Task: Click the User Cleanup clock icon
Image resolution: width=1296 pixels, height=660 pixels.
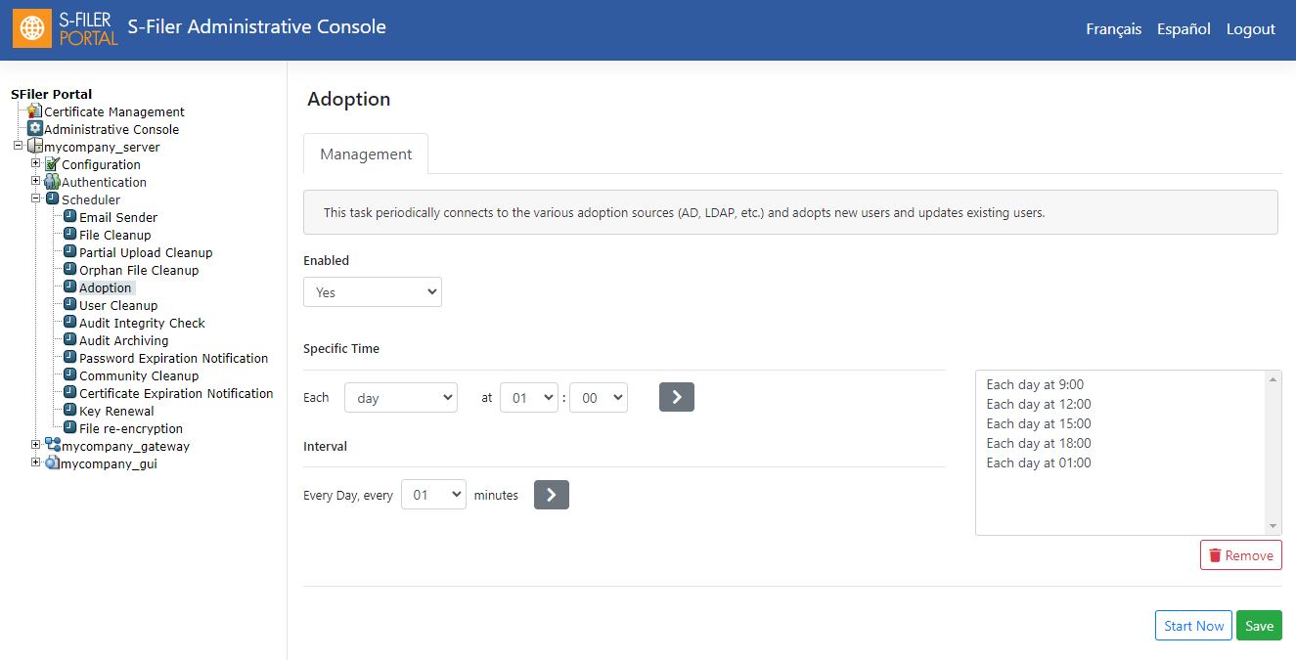Action: coord(70,305)
